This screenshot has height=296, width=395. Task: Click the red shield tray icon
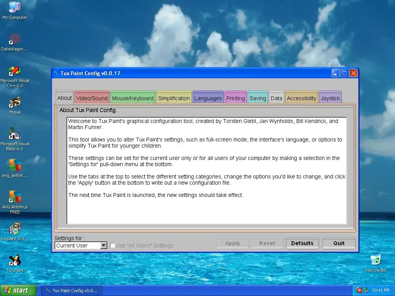click(359, 291)
